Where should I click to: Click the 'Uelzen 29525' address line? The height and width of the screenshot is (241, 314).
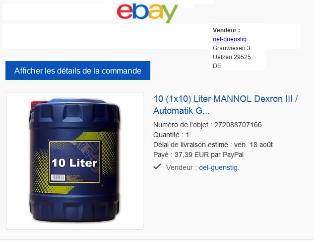click(232, 57)
